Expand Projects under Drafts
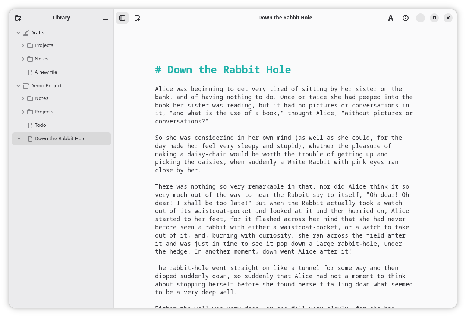This screenshot has height=317, width=466. 23,45
